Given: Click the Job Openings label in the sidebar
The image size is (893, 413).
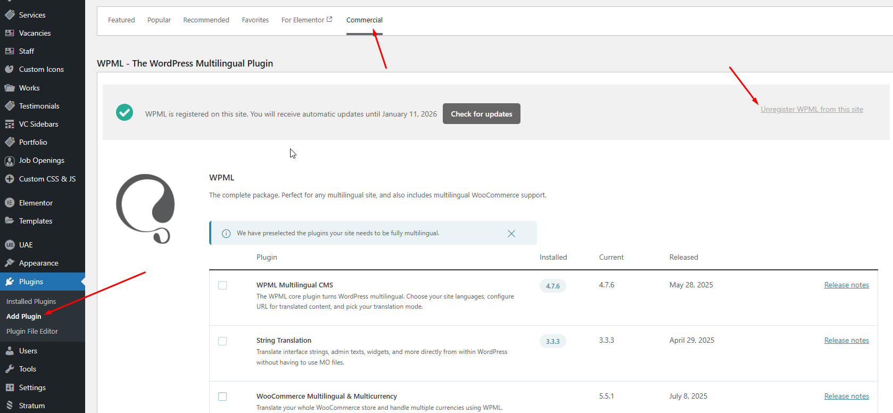Looking at the screenshot, I should 42,160.
